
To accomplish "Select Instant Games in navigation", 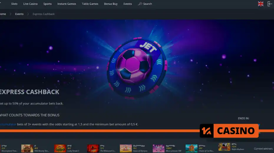I will coord(67,4).
